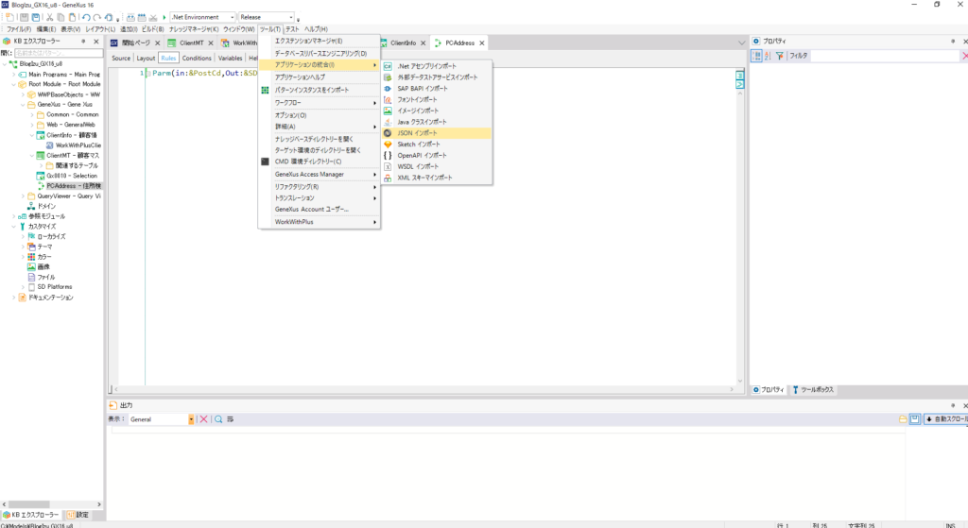The height and width of the screenshot is (528, 968).
Task: Click the KB Explorer search input field
Action: click(x=58, y=53)
